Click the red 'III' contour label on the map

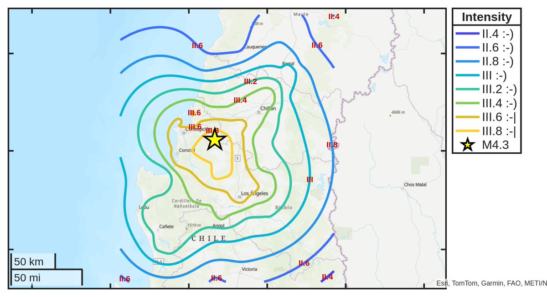coord(310,179)
